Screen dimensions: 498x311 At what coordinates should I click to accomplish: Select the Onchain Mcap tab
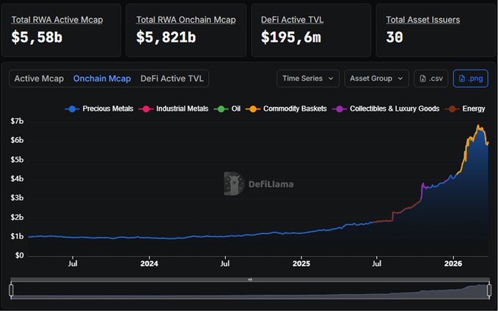coord(102,78)
